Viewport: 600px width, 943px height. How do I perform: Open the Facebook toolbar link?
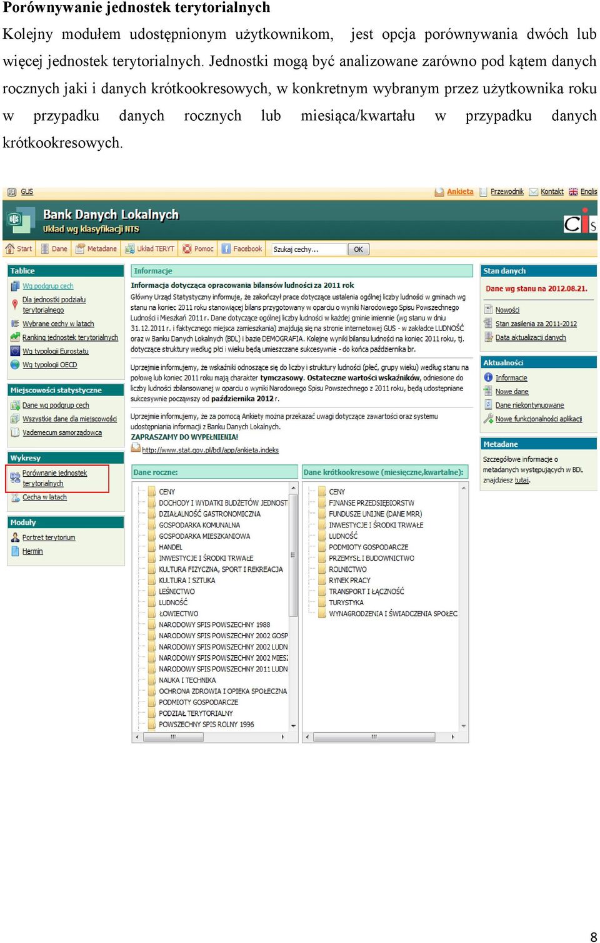click(242, 248)
